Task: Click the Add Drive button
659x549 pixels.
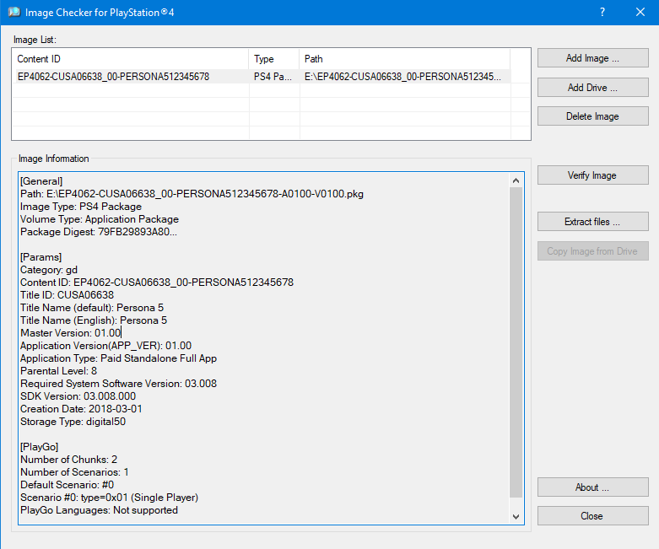Action: coord(592,88)
